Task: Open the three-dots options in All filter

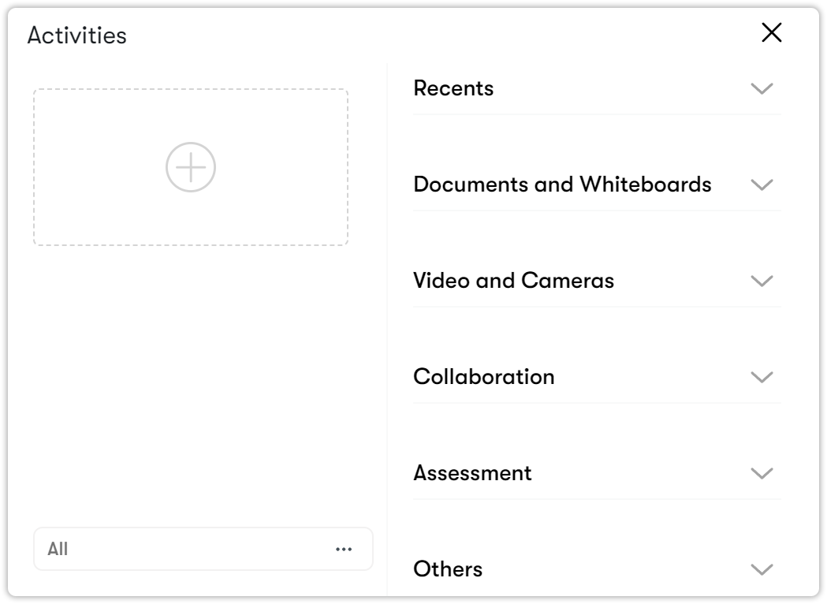Action: pyautogui.click(x=344, y=550)
